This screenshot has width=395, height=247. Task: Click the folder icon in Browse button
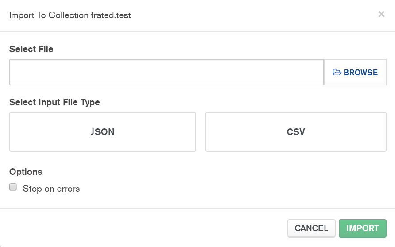pyautogui.click(x=337, y=73)
